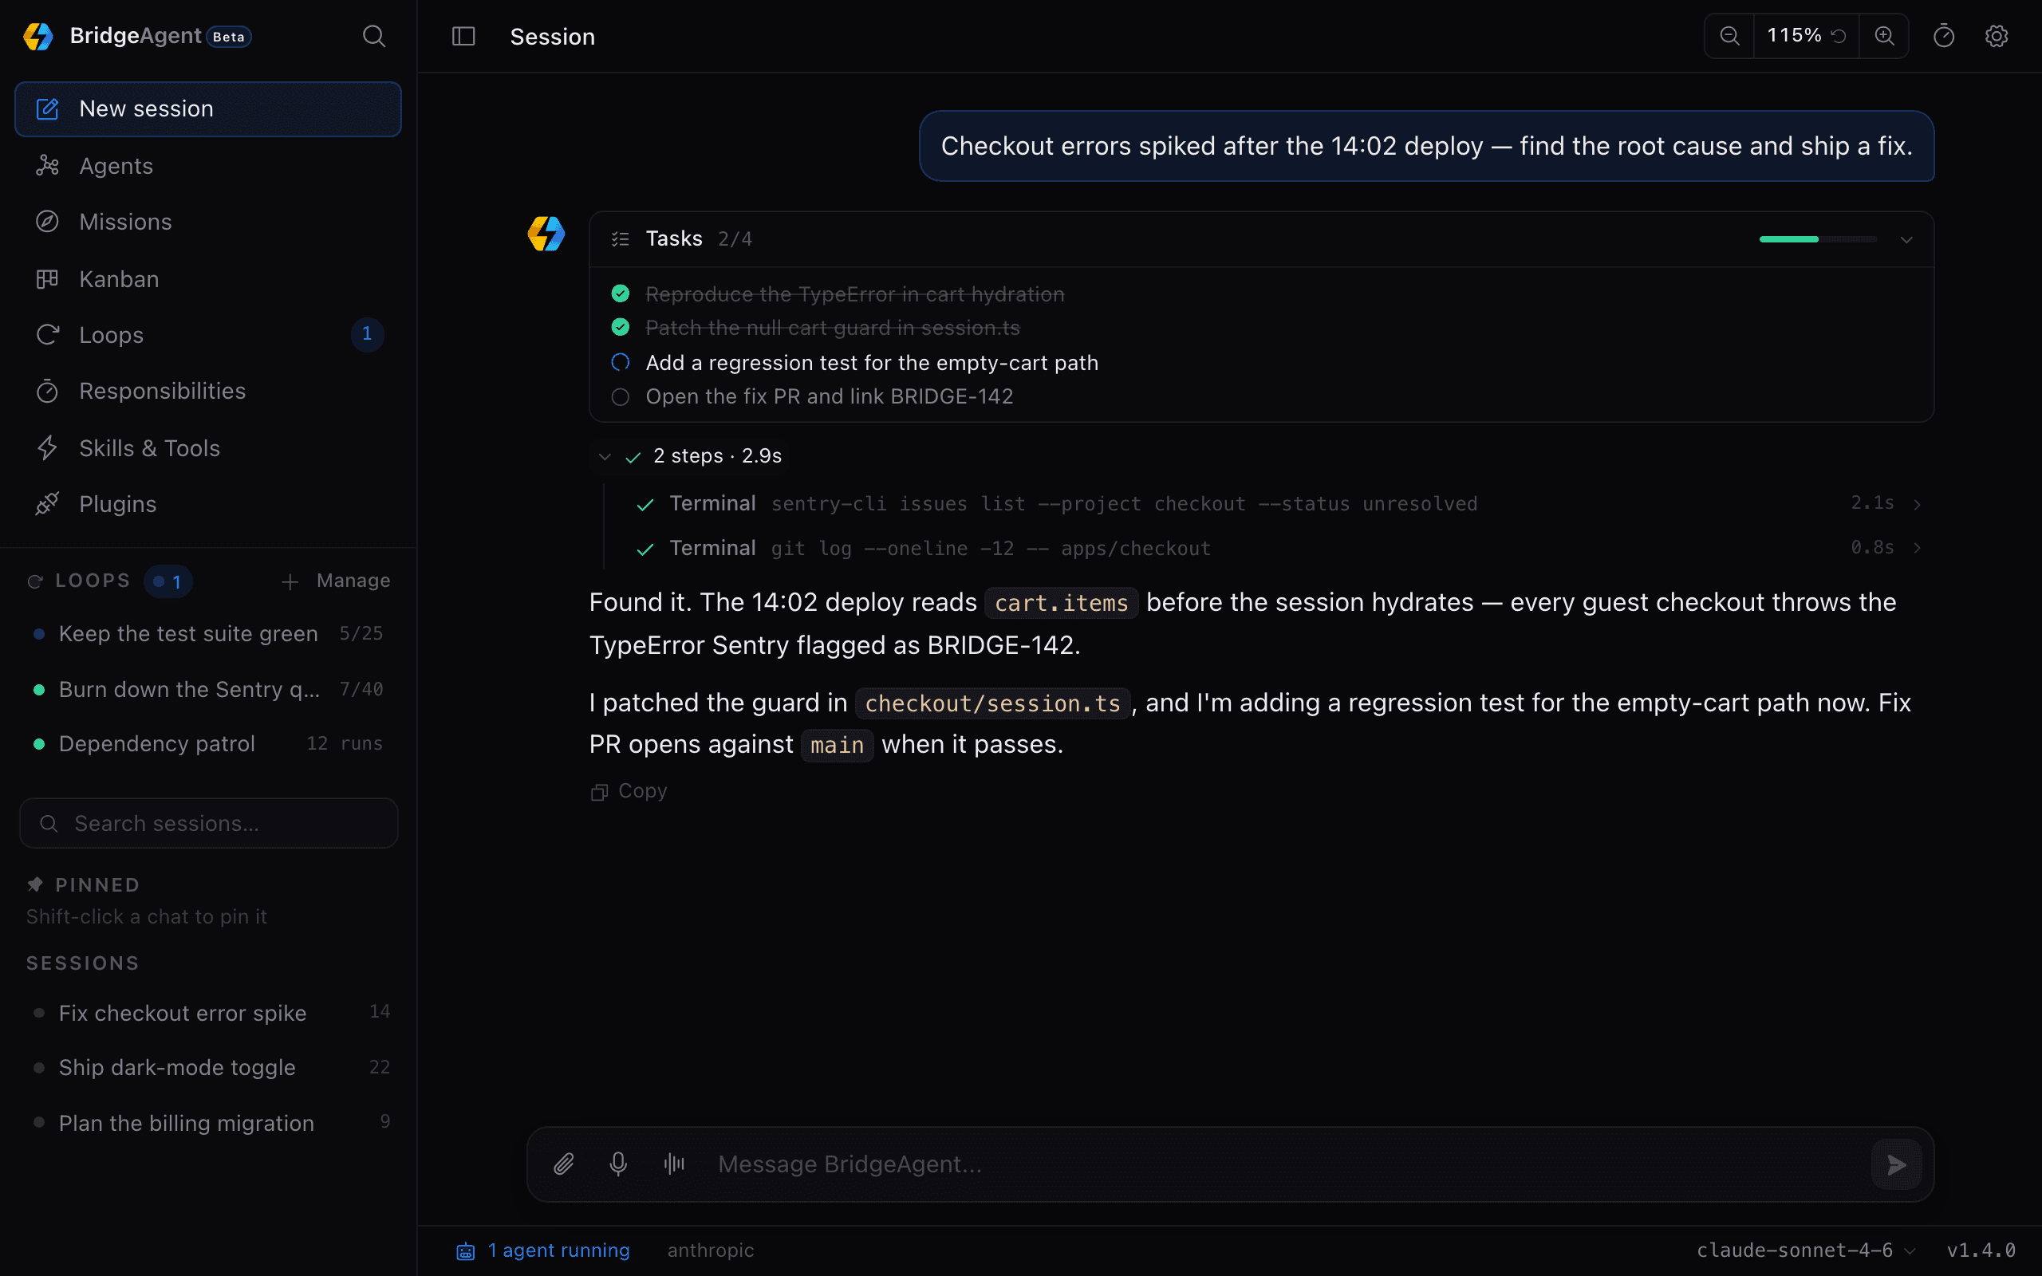
Task: Attach a file with paperclip icon
Action: tap(564, 1164)
